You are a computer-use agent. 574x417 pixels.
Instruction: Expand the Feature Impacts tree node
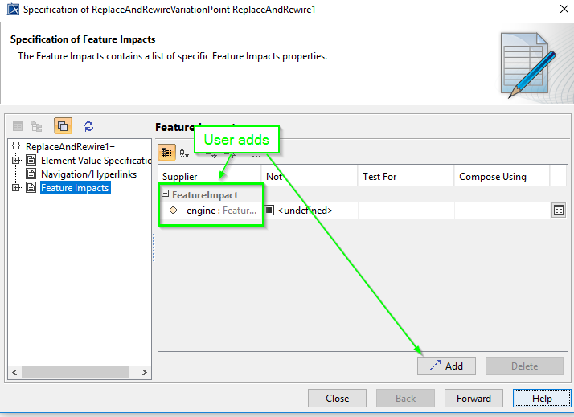pos(15,188)
